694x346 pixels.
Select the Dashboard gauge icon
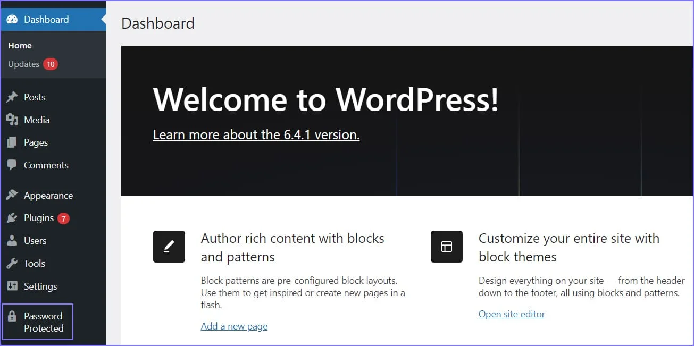pyautogui.click(x=13, y=19)
